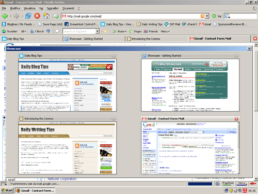Select the Gmail inbox page thumbnail
Screen dimensions: 258x194
point(190,148)
